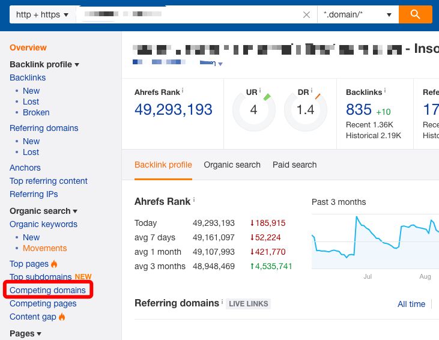Viewport: 439px width, 340px height.
Task: Open the *.domain/* mode dropdown
Action: tap(358, 14)
